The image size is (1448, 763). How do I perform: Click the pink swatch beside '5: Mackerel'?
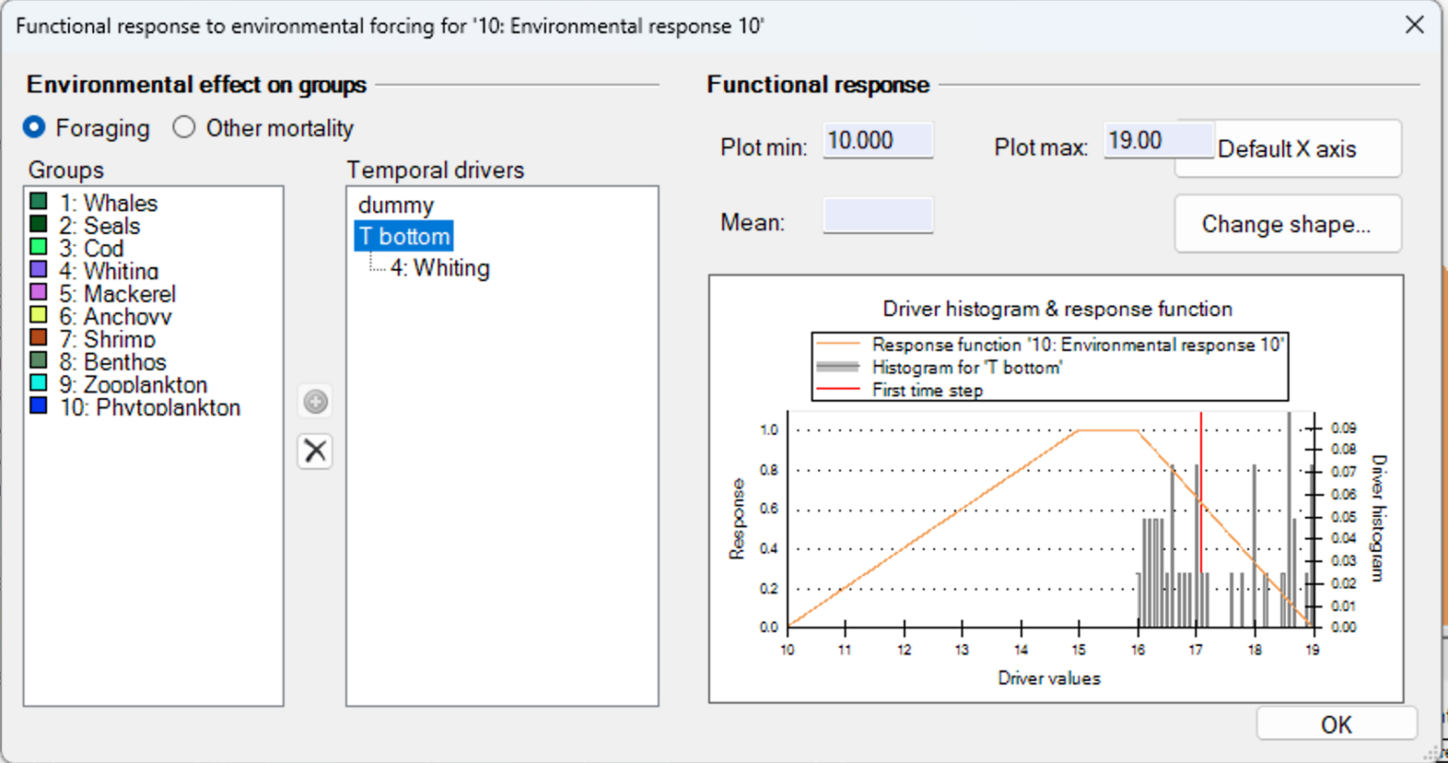pyautogui.click(x=39, y=293)
